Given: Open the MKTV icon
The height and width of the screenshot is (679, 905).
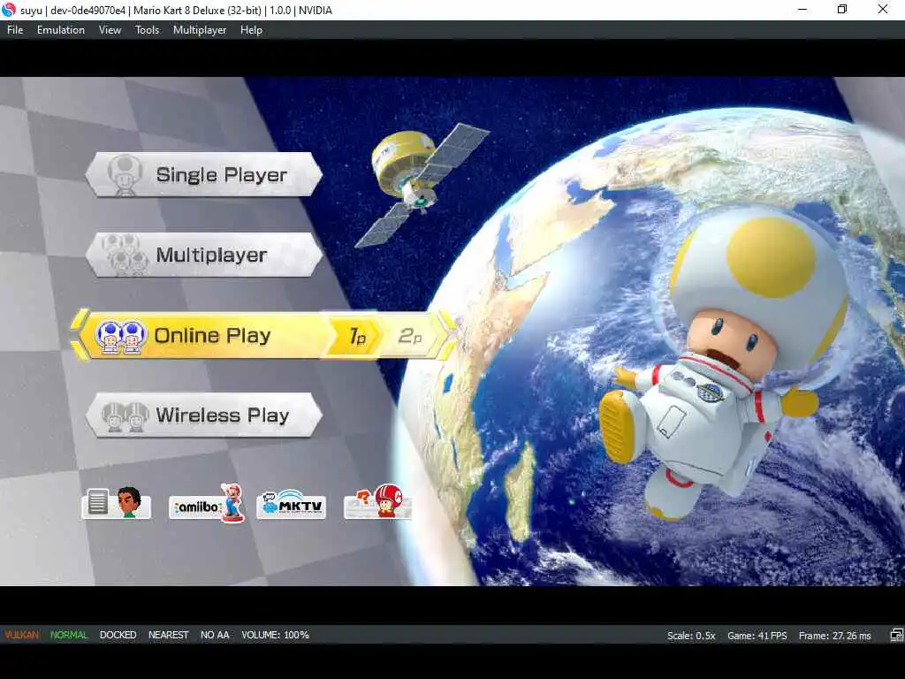Looking at the screenshot, I should point(292,503).
